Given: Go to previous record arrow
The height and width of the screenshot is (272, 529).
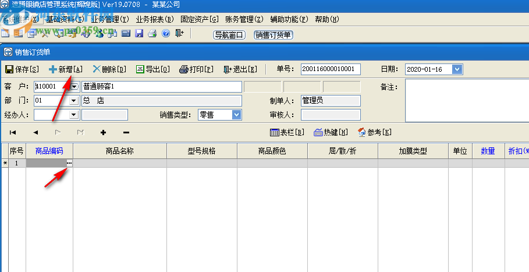Looking at the screenshot, I should point(35,133).
